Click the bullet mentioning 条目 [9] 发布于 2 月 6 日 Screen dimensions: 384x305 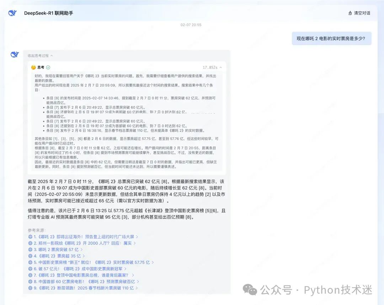coord(126,130)
